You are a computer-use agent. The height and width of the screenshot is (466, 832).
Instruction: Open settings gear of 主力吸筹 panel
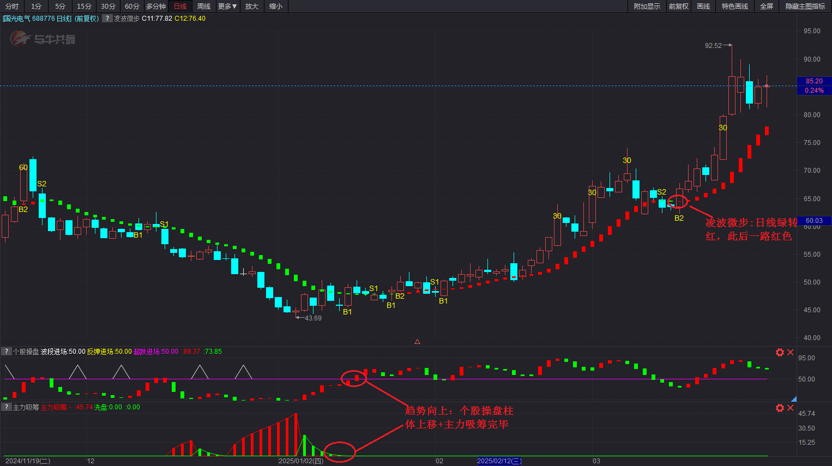pyautogui.click(x=780, y=408)
